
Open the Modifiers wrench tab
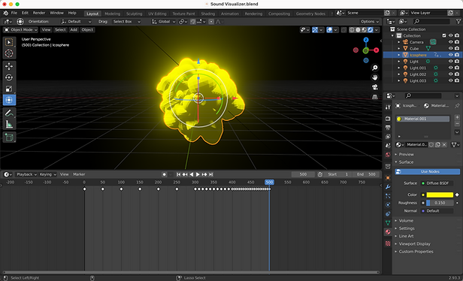(388, 187)
